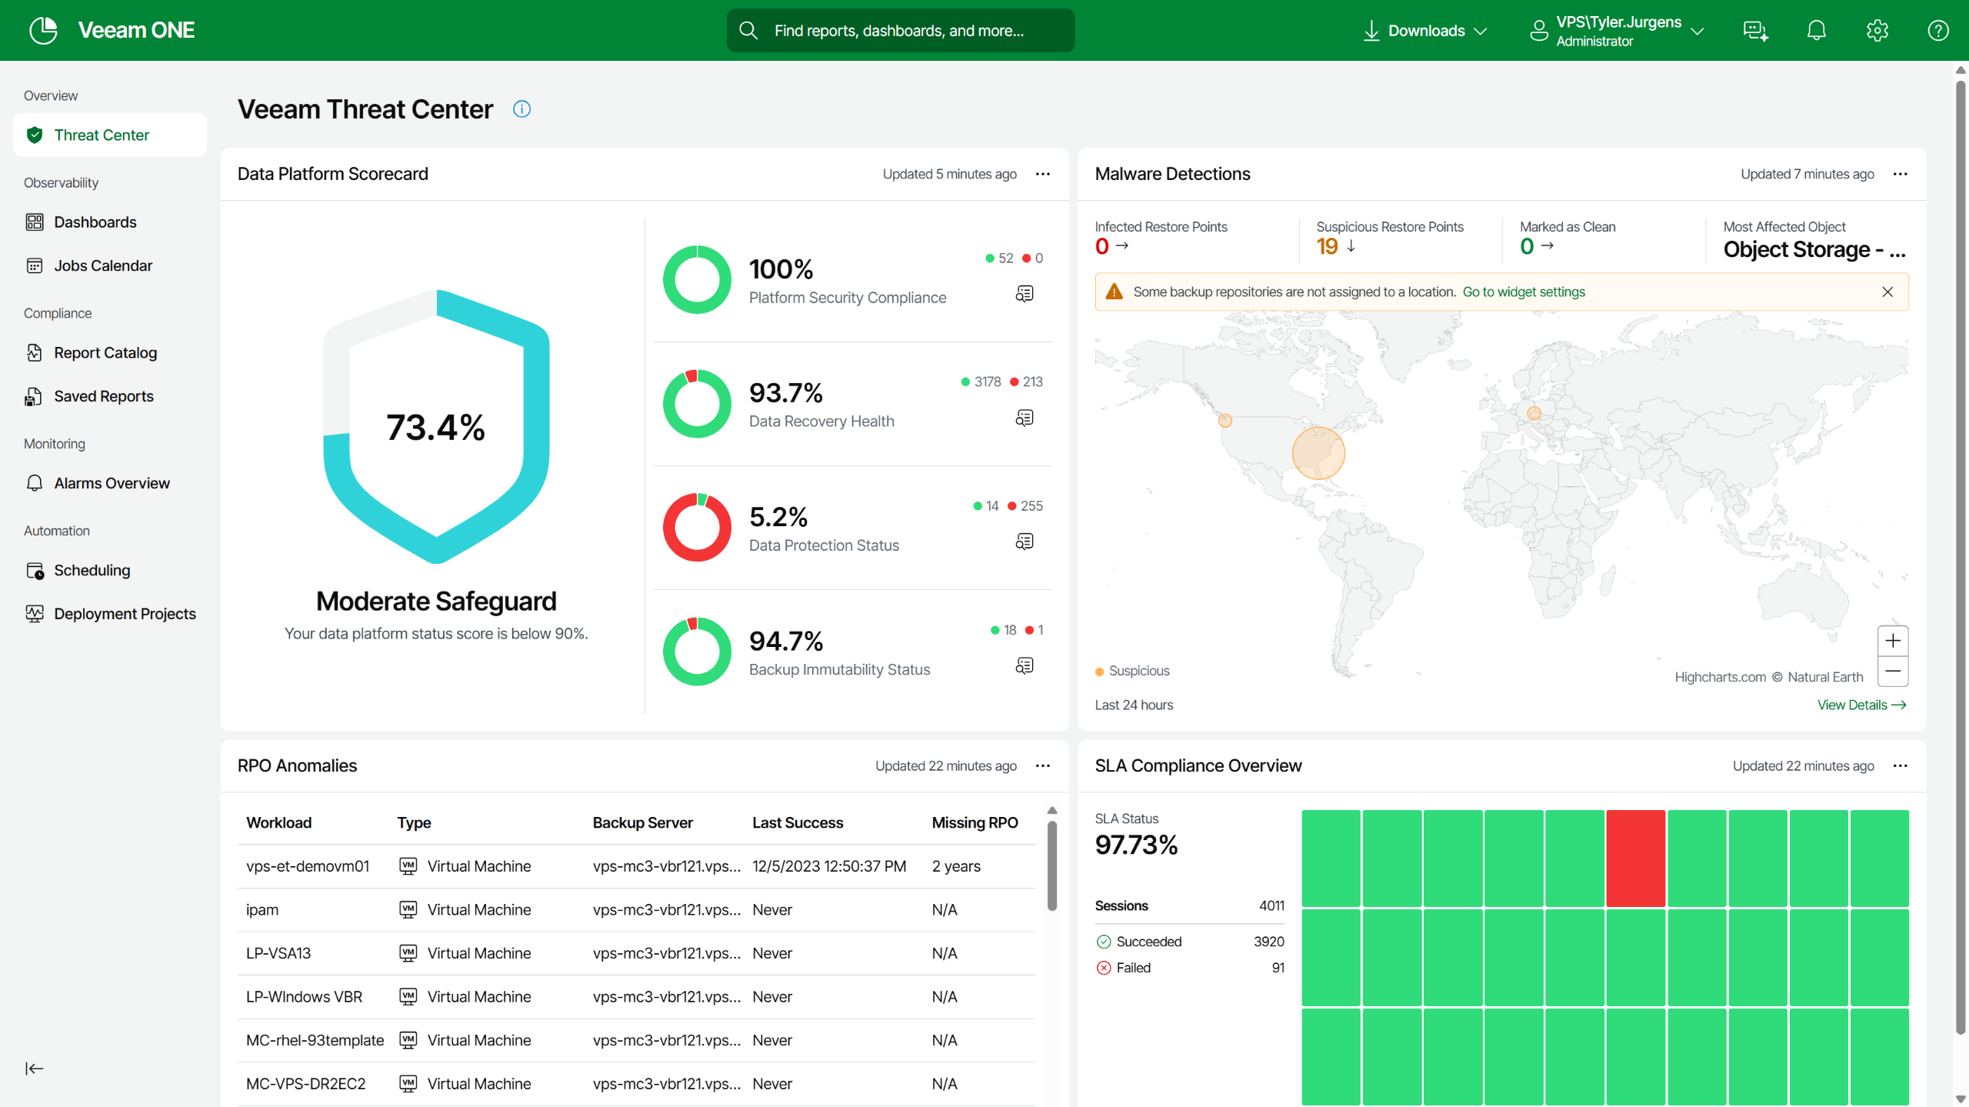Open the AI assistant chat icon
1969x1107 pixels.
tap(1755, 31)
